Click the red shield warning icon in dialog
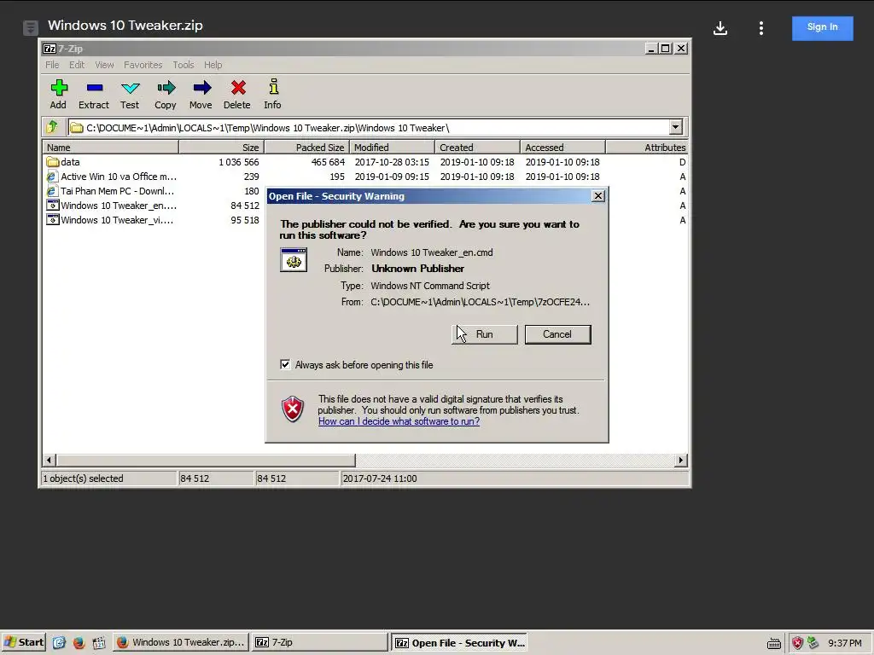Screen dimensions: 874x655 [293, 409]
